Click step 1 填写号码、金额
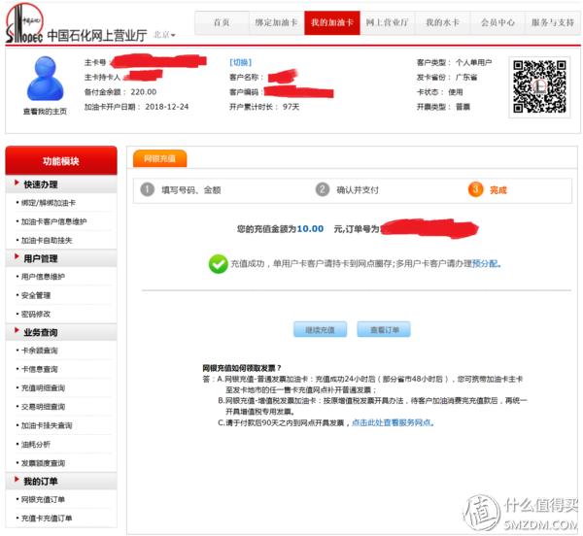 pyautogui.click(x=181, y=190)
